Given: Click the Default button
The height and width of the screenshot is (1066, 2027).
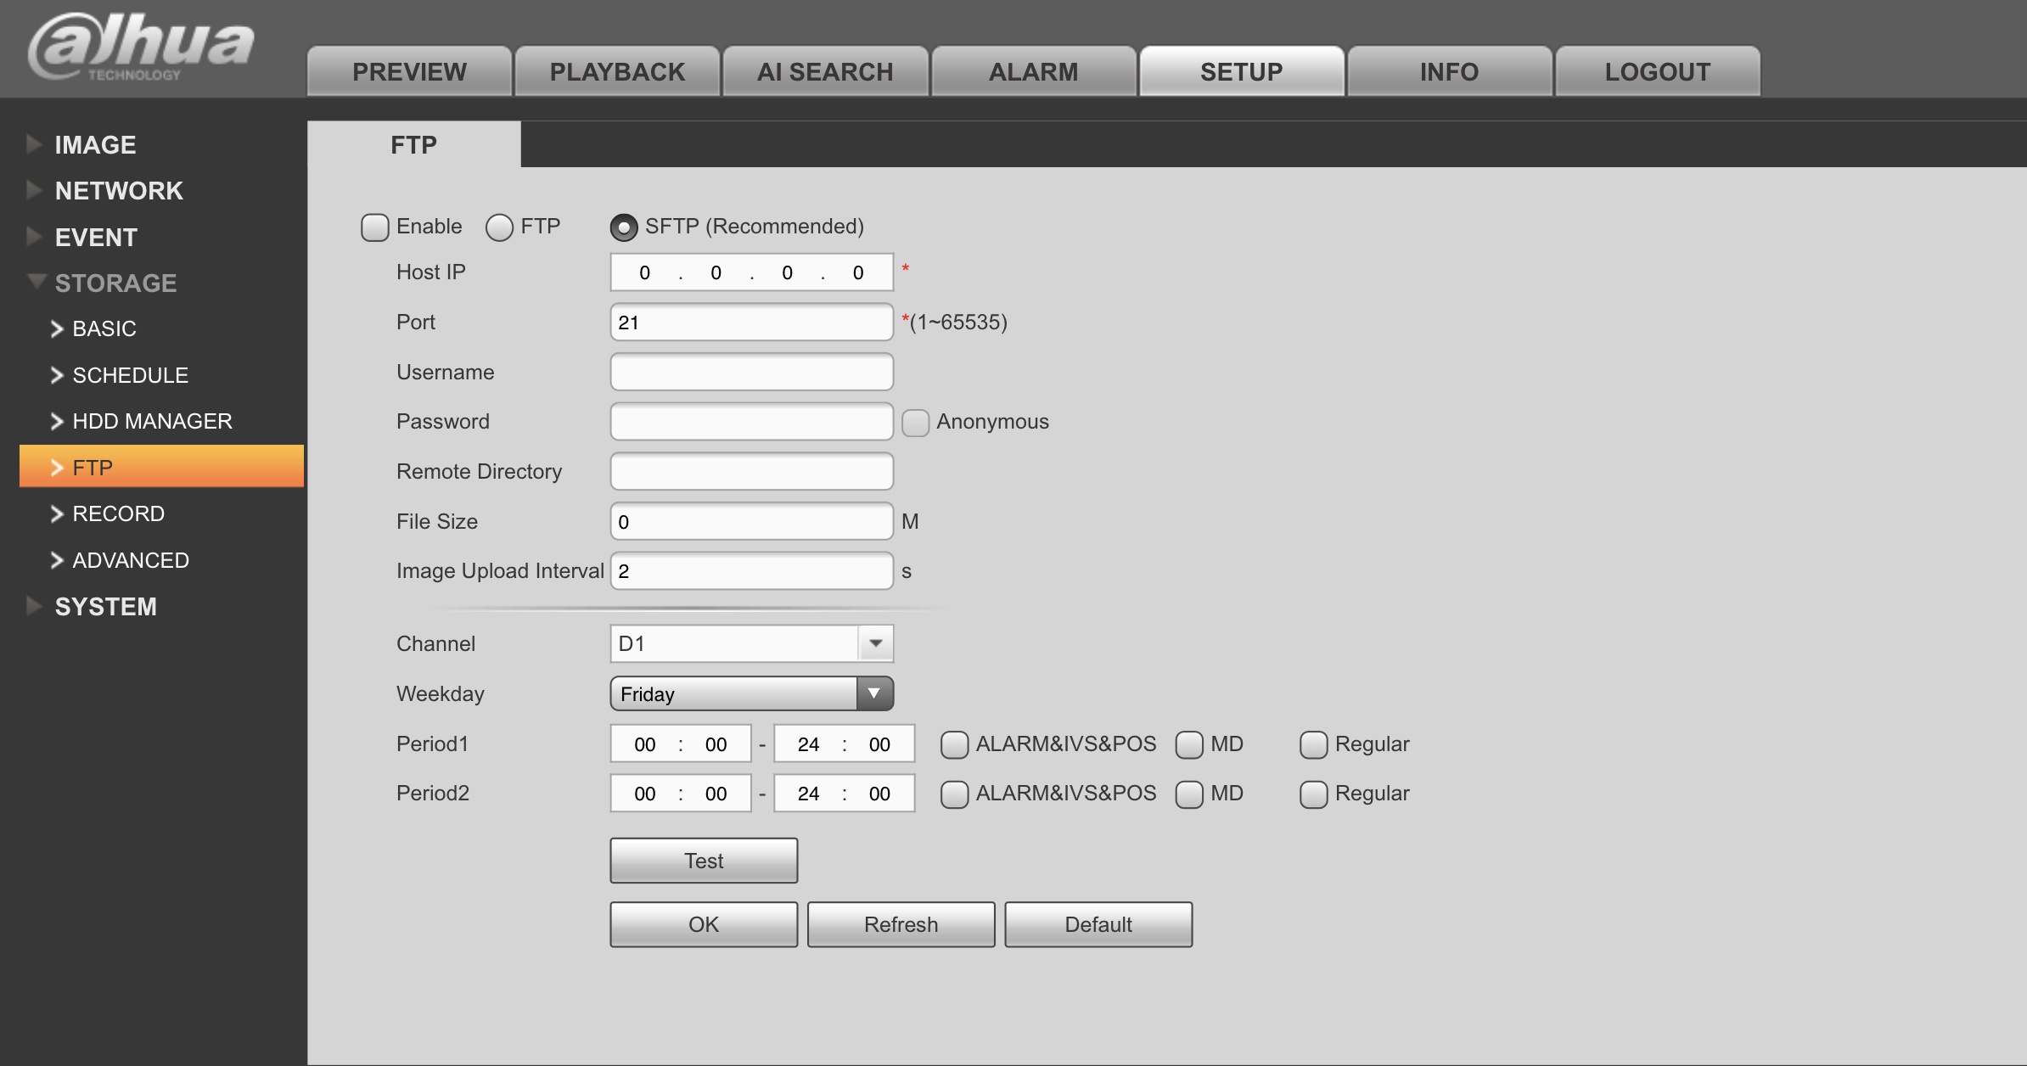Looking at the screenshot, I should (x=1098, y=924).
